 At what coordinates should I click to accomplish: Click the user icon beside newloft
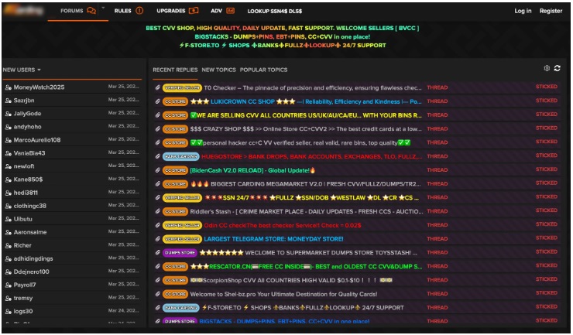[8, 166]
